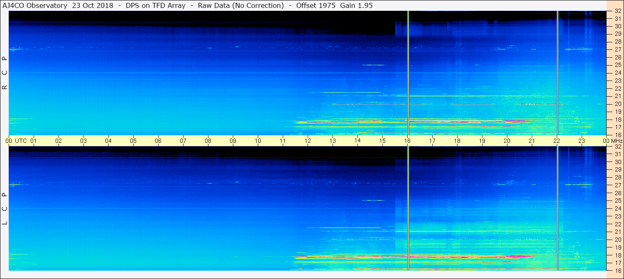This screenshot has width=624, height=279.
Task: Click the 16 MHz label on LCP scale
Action: coord(617,270)
